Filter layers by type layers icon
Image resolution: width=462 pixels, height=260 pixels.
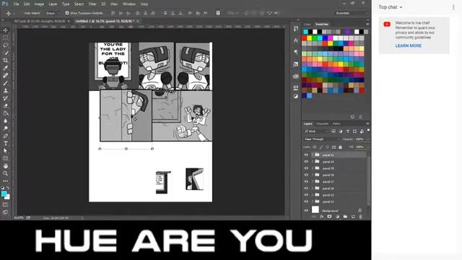[348, 131]
